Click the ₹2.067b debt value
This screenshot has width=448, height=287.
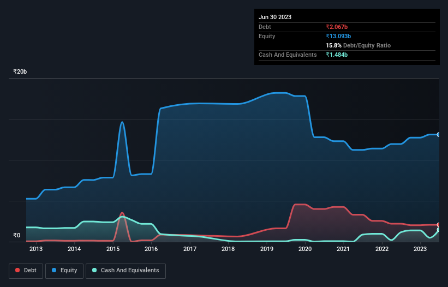[337, 27]
